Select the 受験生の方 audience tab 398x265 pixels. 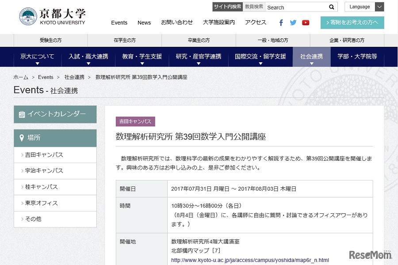tap(50, 40)
